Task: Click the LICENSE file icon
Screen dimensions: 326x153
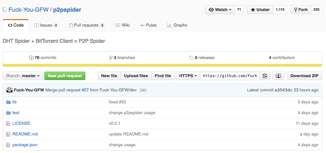Action: point(8,124)
